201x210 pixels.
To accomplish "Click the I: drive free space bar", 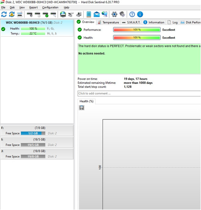I will pos(33,145).
